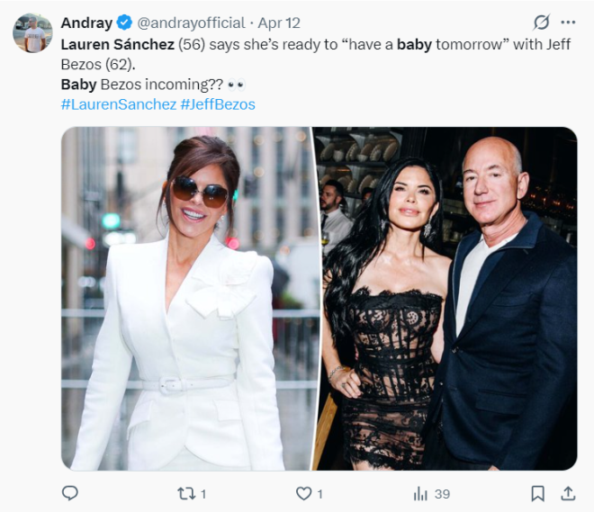Viewport: 594px width, 512px height.
Task: Bookmark this post
Action: (x=537, y=493)
